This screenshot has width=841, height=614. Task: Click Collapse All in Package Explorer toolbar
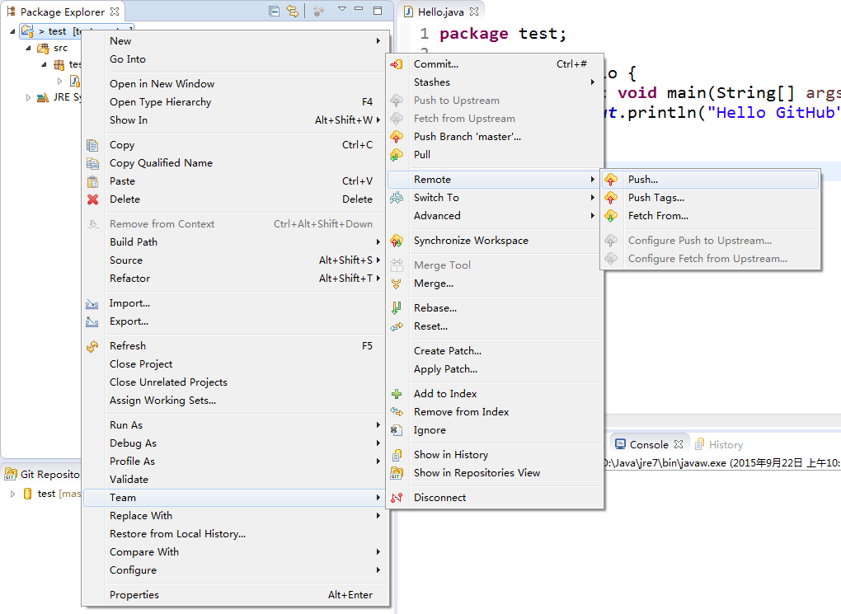point(274,12)
